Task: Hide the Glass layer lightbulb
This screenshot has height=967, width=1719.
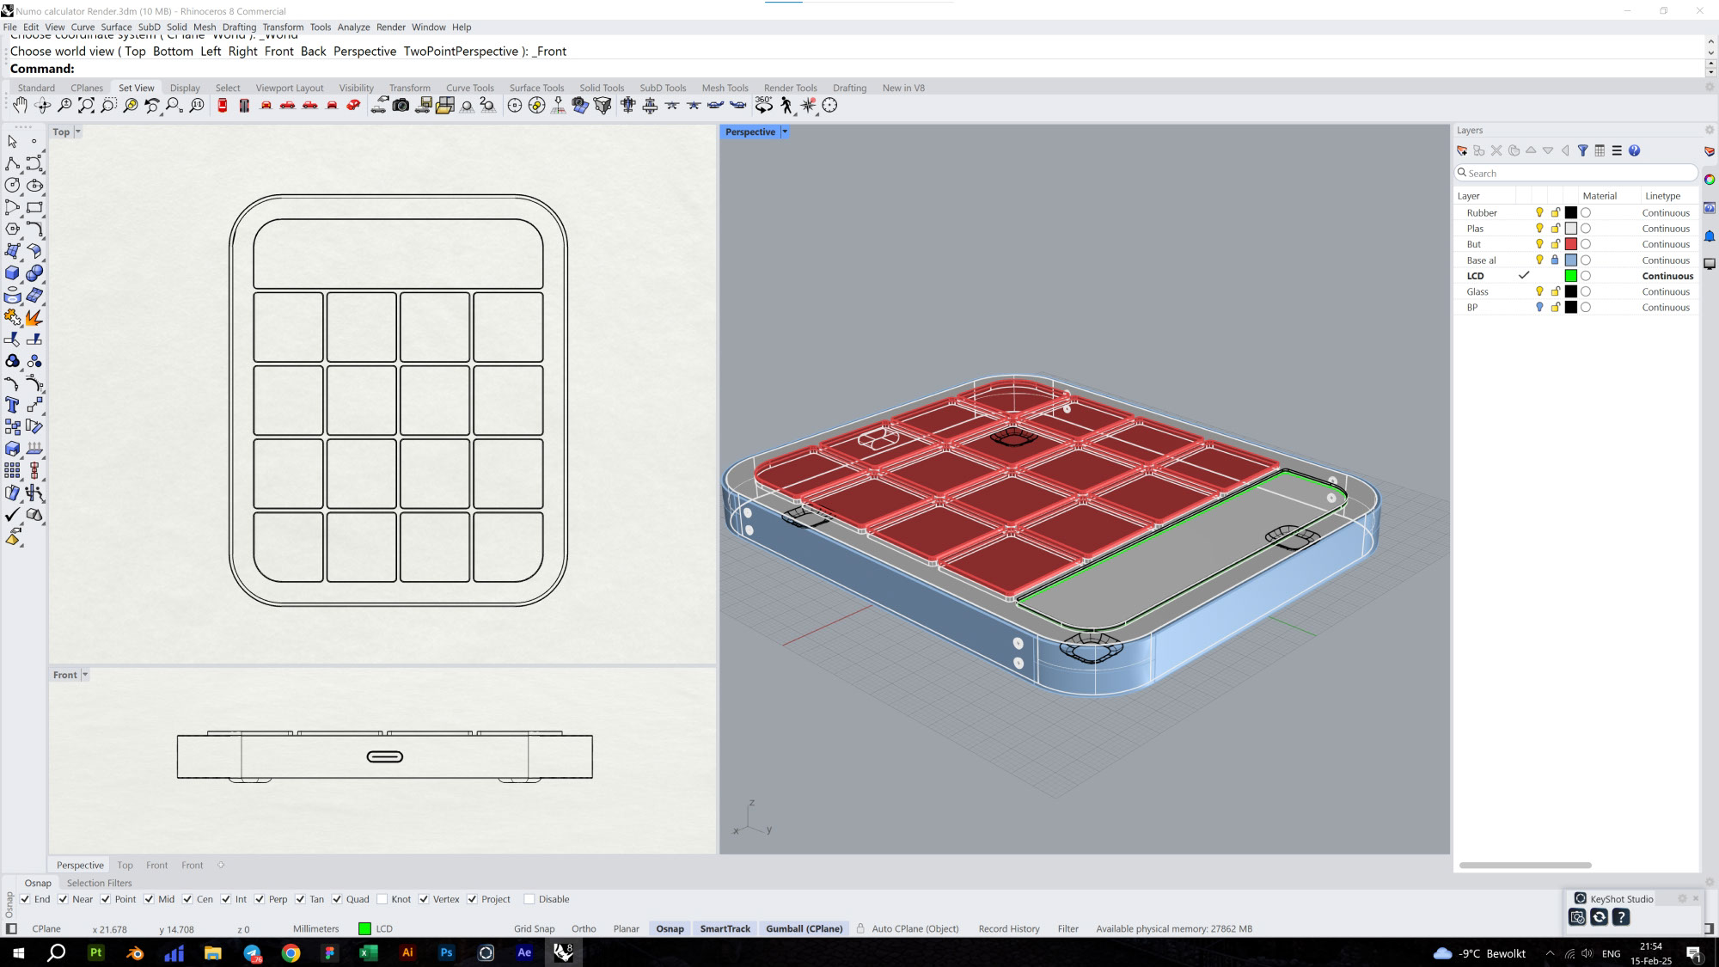Action: click(x=1539, y=291)
